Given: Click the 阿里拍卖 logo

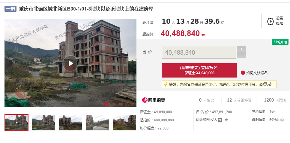Looking at the screenshot, I should click(154, 100).
